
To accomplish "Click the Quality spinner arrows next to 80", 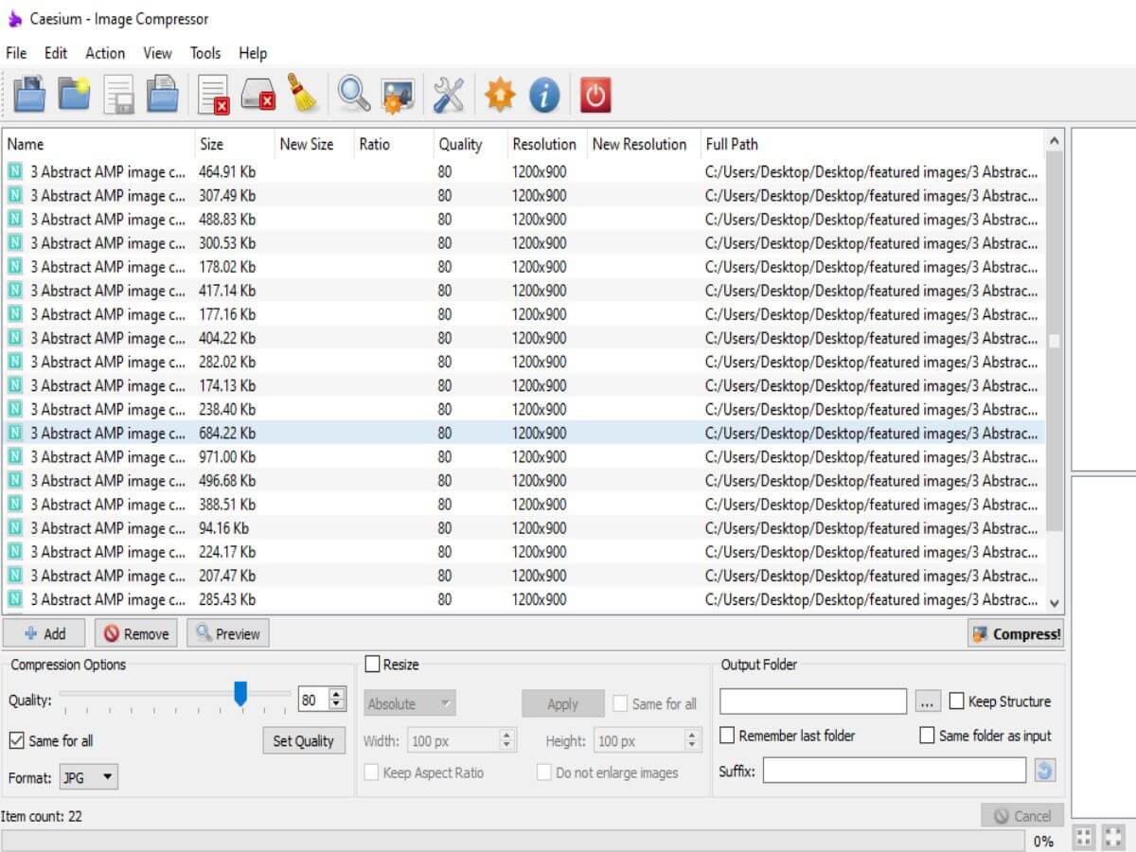I will point(337,700).
